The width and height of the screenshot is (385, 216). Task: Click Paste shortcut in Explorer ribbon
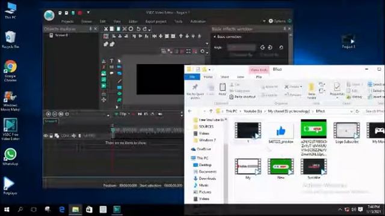click(x=242, y=97)
